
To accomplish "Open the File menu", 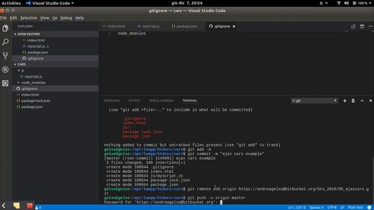I will [4, 18].
